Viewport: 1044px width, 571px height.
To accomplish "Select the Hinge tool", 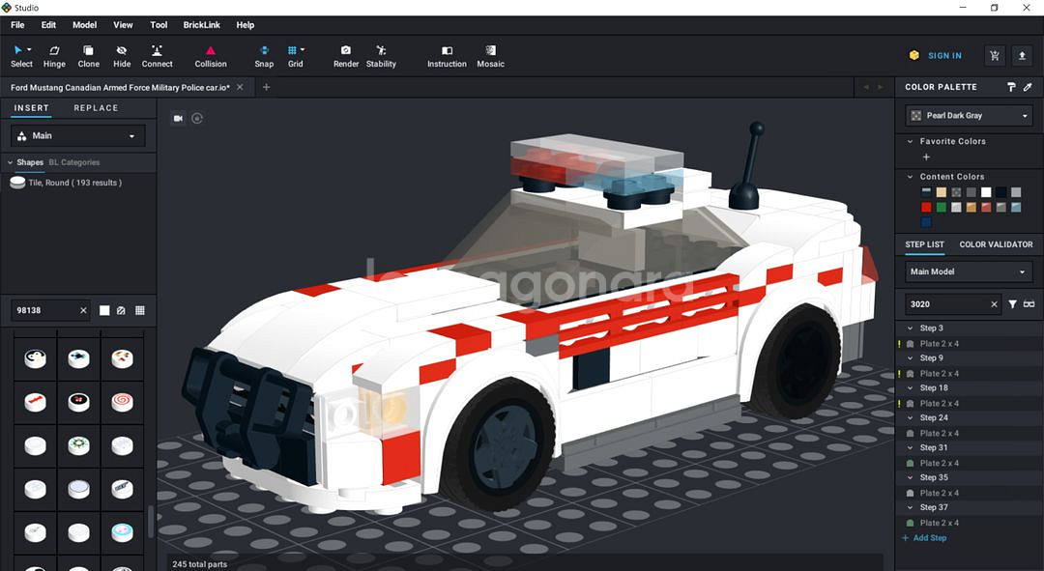I will (54, 56).
